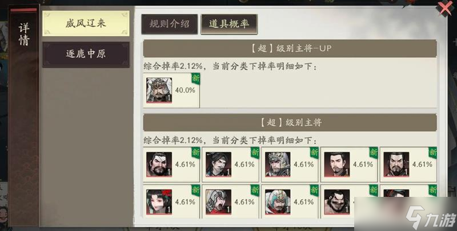Tap the 4.61% card of female general
This screenshot has width=457, height=231.
171,202
